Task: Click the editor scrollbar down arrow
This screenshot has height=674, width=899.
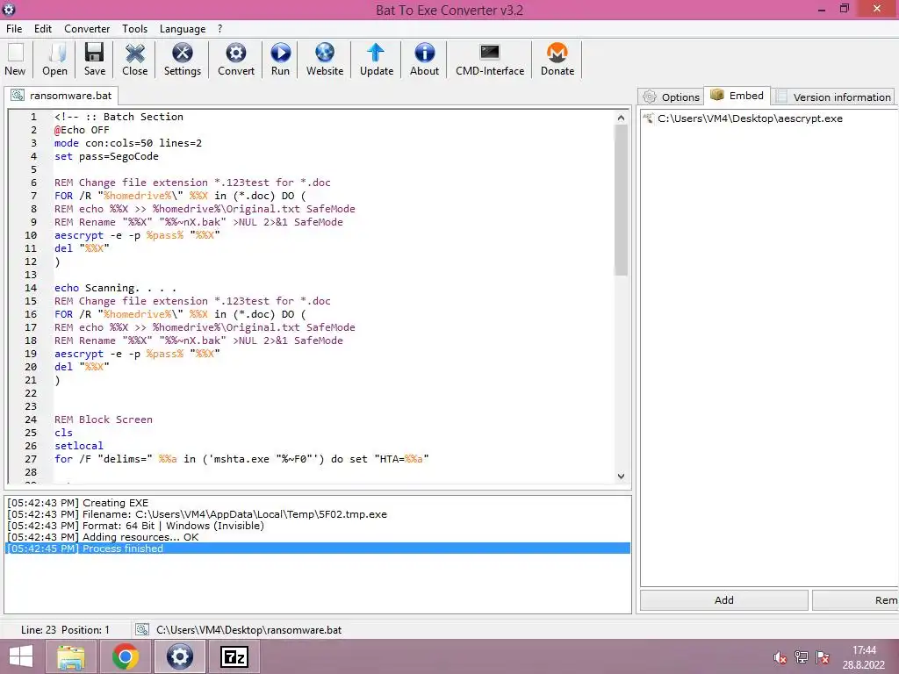Action: click(x=621, y=476)
